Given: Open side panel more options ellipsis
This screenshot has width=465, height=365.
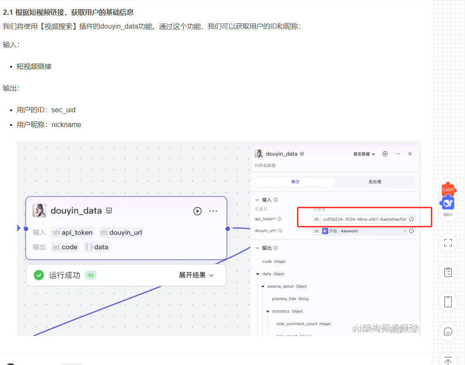Looking at the screenshot, I should pyautogui.click(x=397, y=154).
